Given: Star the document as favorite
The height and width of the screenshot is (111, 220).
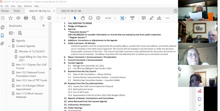Looking at the screenshot, I should tap(10, 18).
